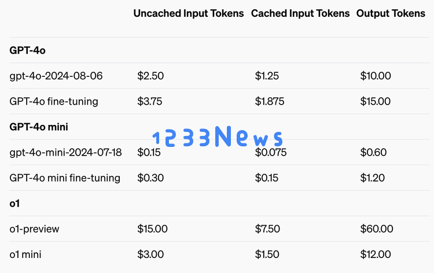Image resolution: width=434 pixels, height=273 pixels.
Task: Select the gpt-4o-2024-08-06 row label
Action: click(x=56, y=76)
